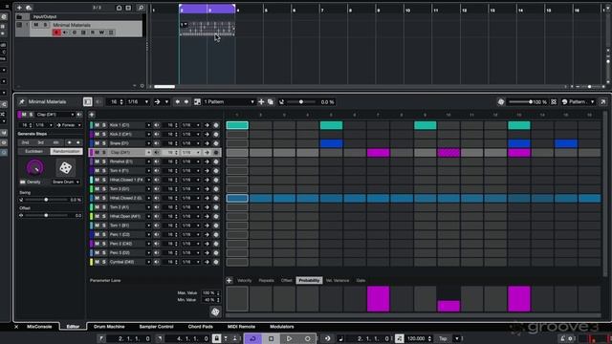Click the Perc 1 lane direction arrow
This screenshot has height=344, width=612.
tap(207, 235)
